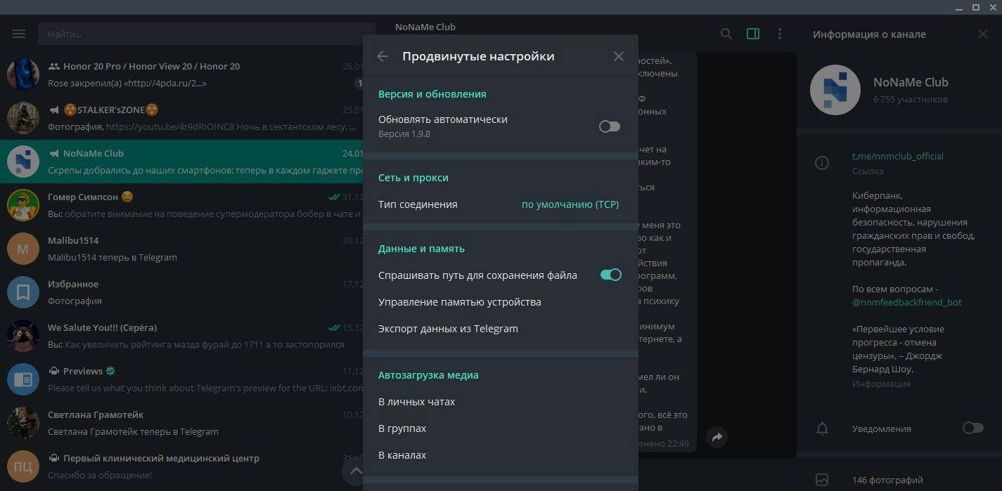
Task: Open Первый клинический медицинский центр chat
Action: pos(181,466)
